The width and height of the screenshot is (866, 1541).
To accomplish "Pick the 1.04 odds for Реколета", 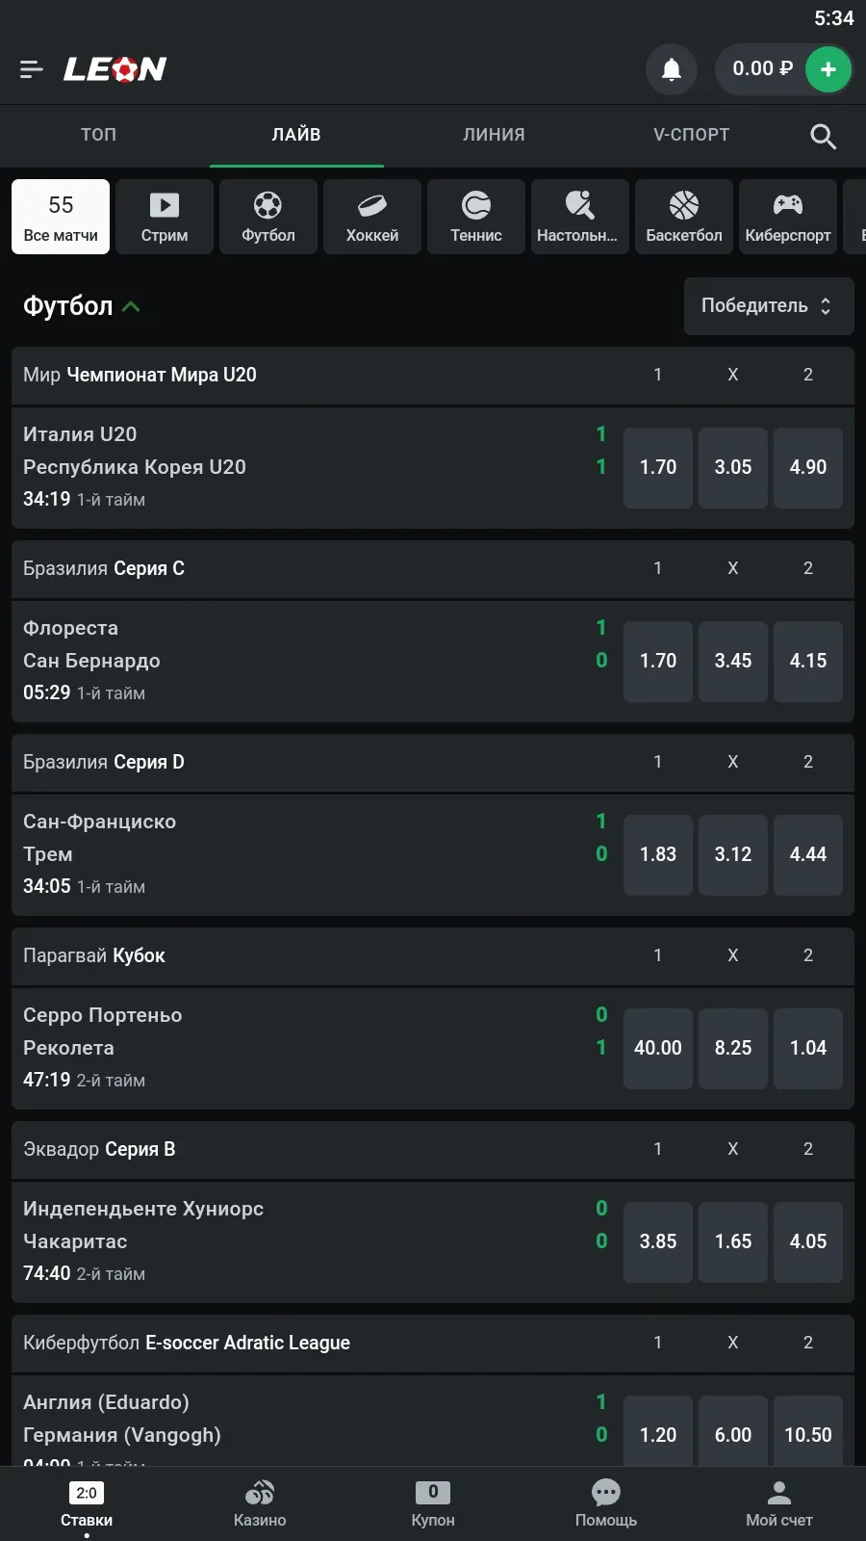I will (x=808, y=1048).
